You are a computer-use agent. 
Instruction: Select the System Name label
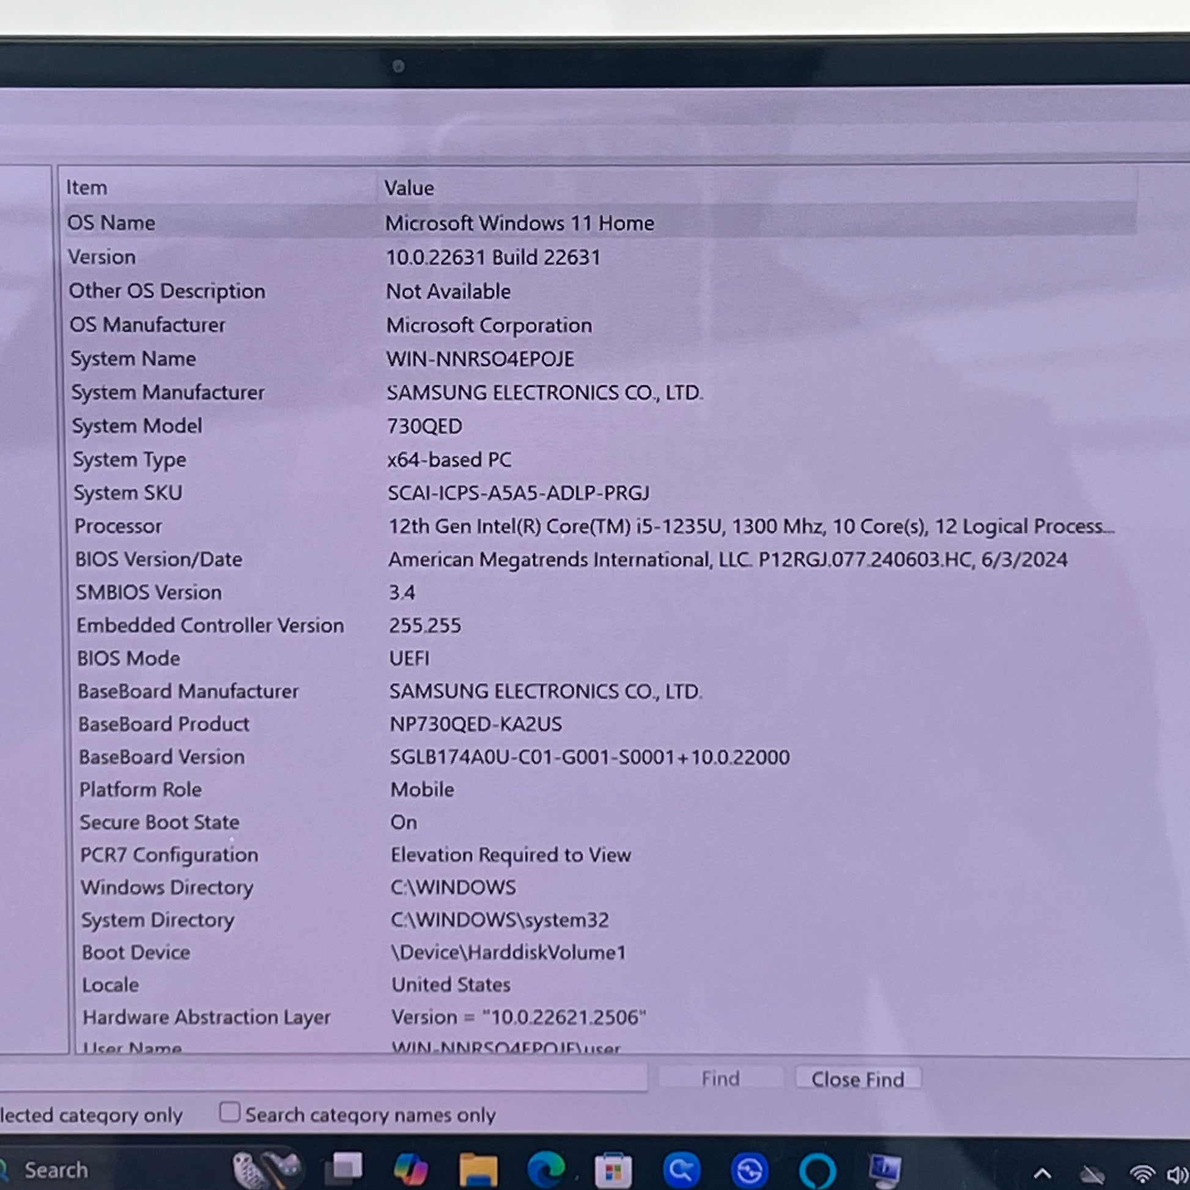tap(133, 358)
